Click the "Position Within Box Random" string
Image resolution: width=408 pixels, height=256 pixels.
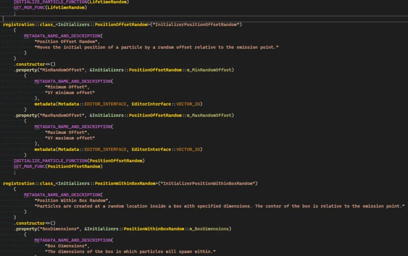(71, 201)
